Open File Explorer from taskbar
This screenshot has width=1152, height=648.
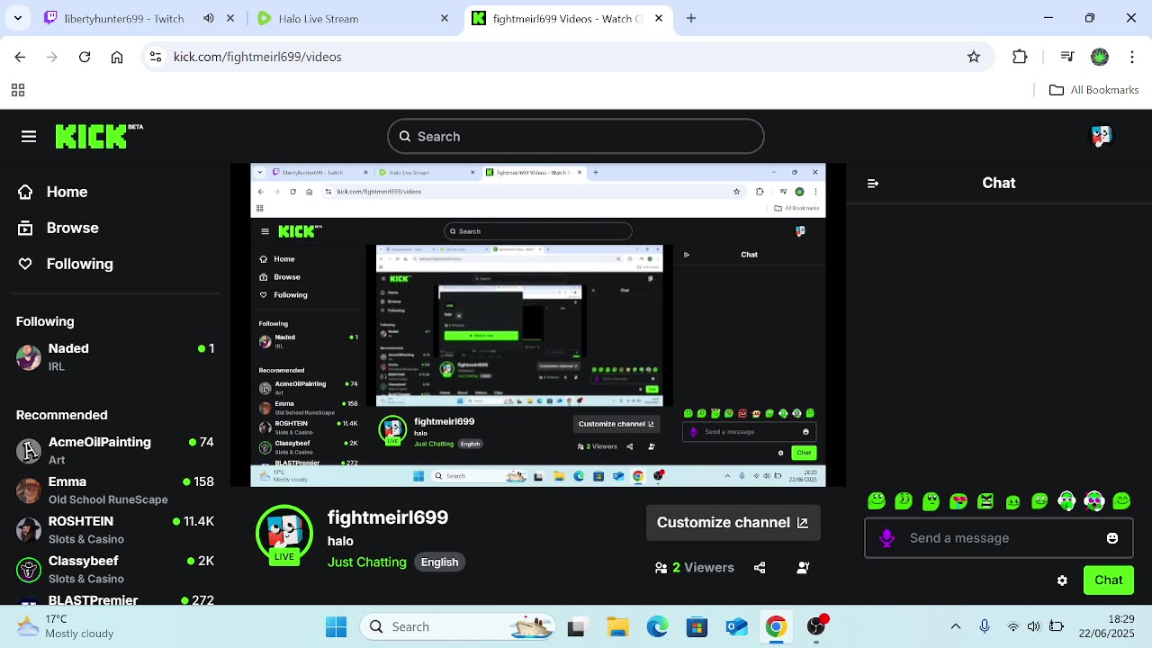(617, 627)
